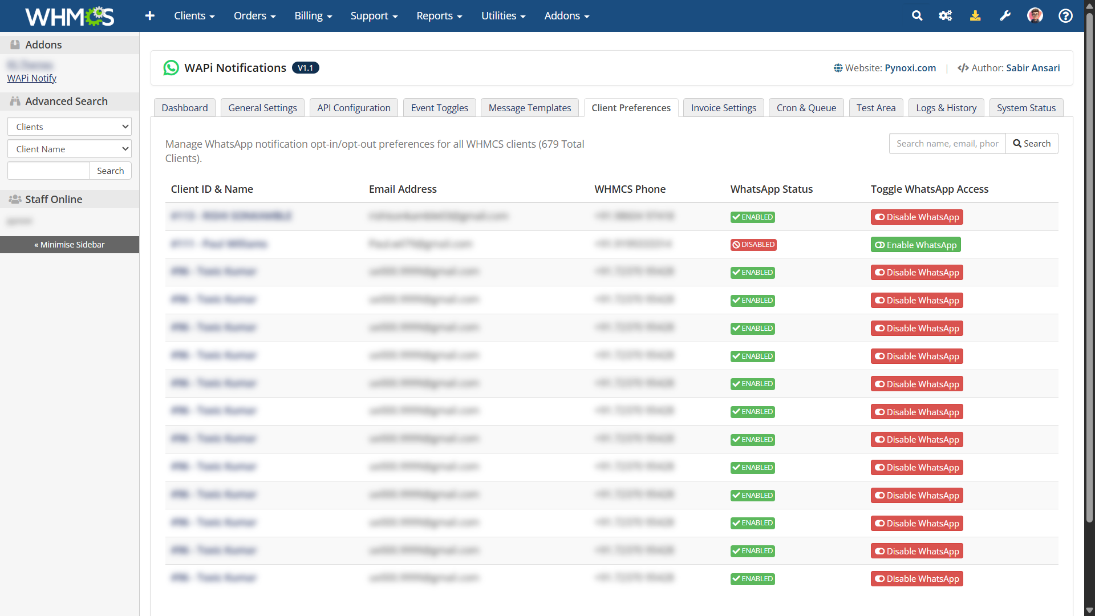Click the scrollbar down arrow
1095x616 pixels.
coord(1089,610)
